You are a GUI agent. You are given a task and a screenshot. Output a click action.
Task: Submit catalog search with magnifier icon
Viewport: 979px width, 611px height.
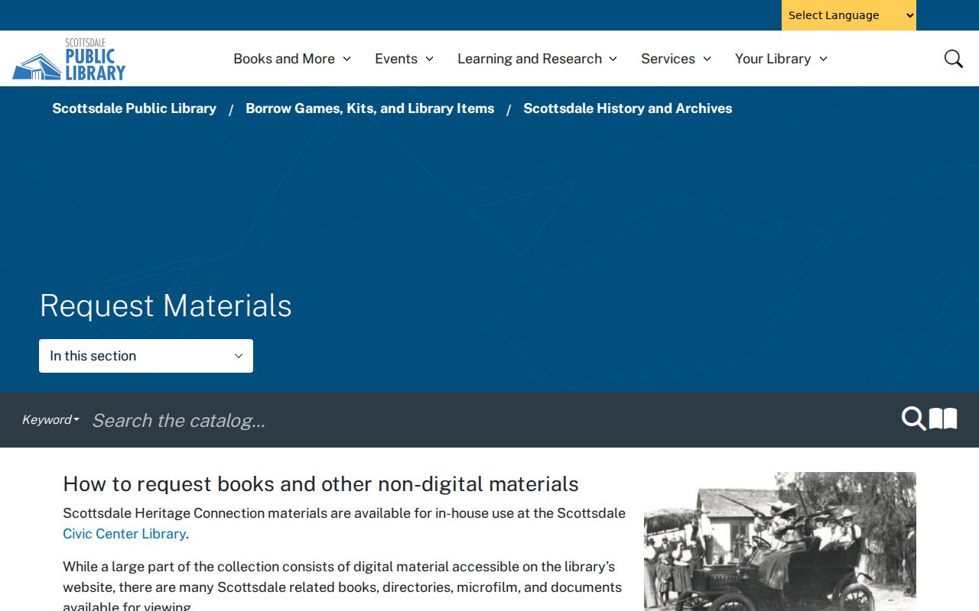(x=913, y=419)
